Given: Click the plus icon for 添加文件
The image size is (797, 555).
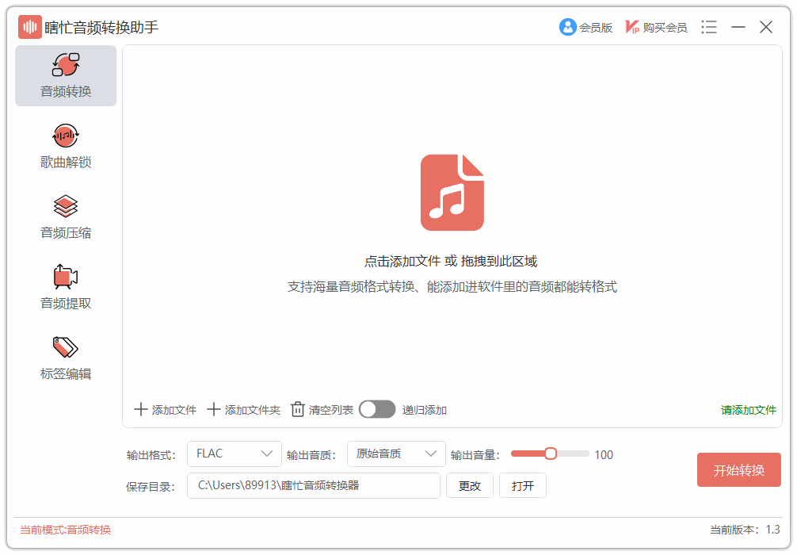Looking at the screenshot, I should (140, 409).
